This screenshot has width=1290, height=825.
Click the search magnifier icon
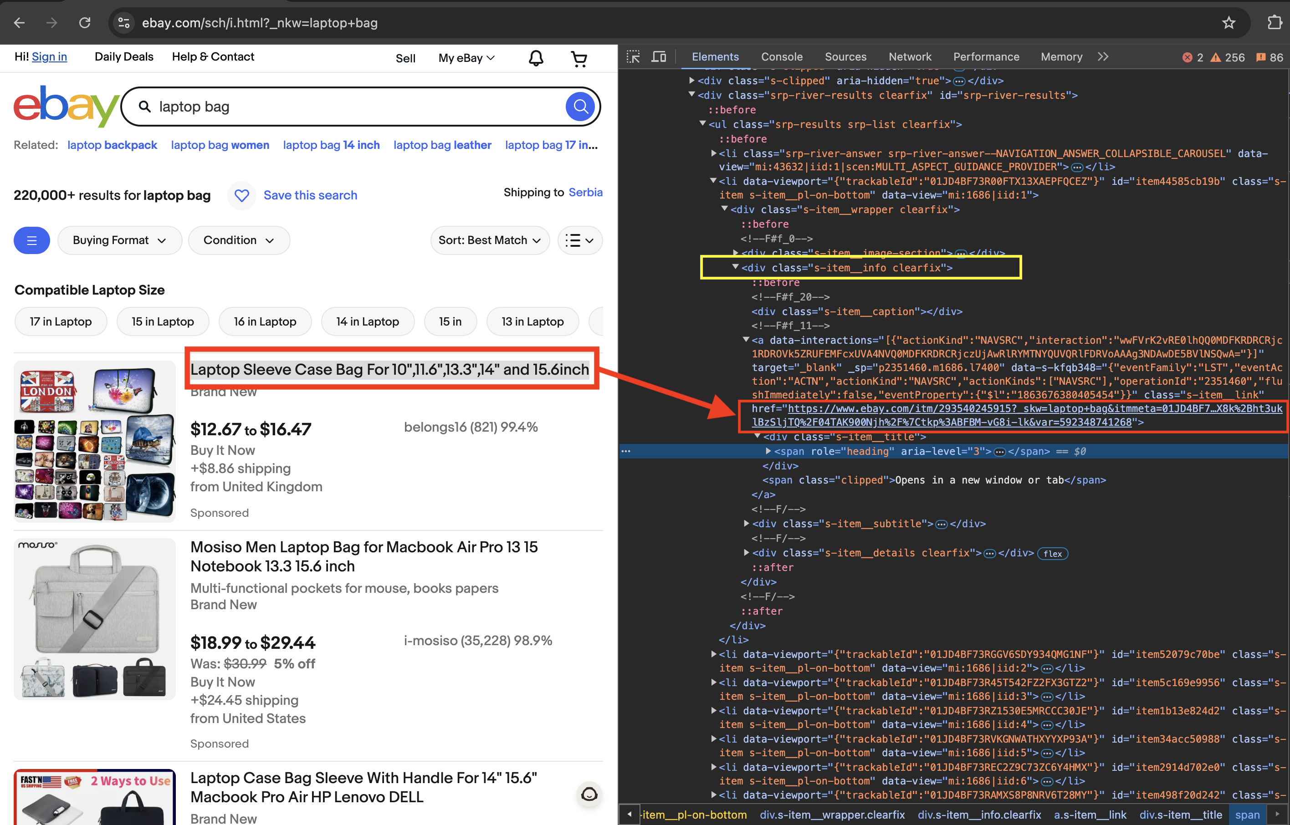click(x=580, y=106)
